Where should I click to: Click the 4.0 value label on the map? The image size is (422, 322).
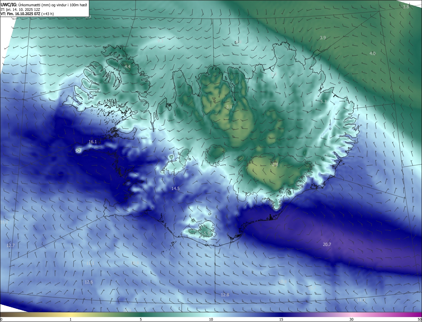(x=372, y=53)
